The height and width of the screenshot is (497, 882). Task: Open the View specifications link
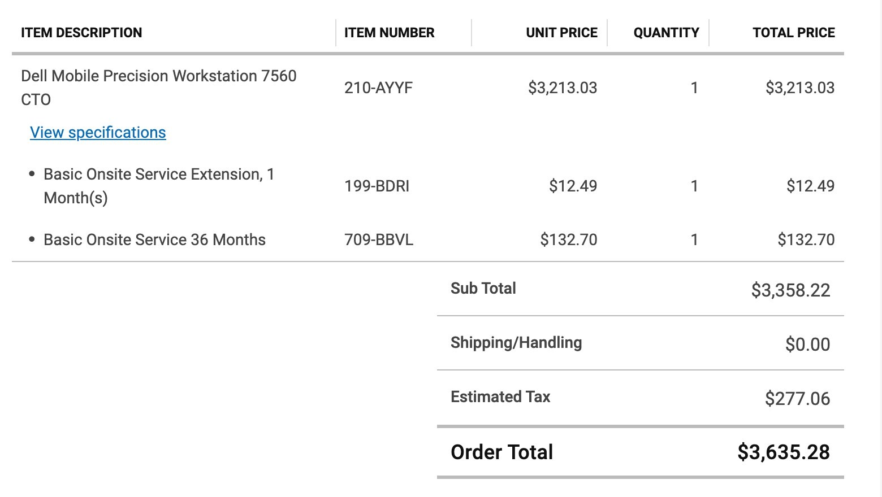point(98,132)
